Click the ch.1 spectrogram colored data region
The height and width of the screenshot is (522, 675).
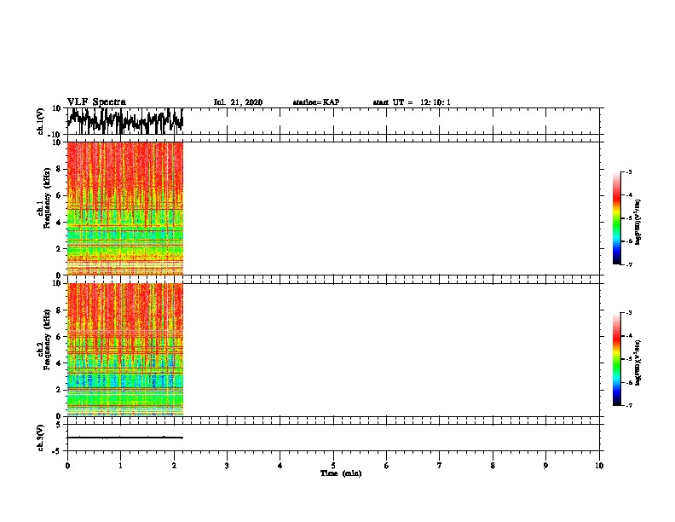click(125, 208)
